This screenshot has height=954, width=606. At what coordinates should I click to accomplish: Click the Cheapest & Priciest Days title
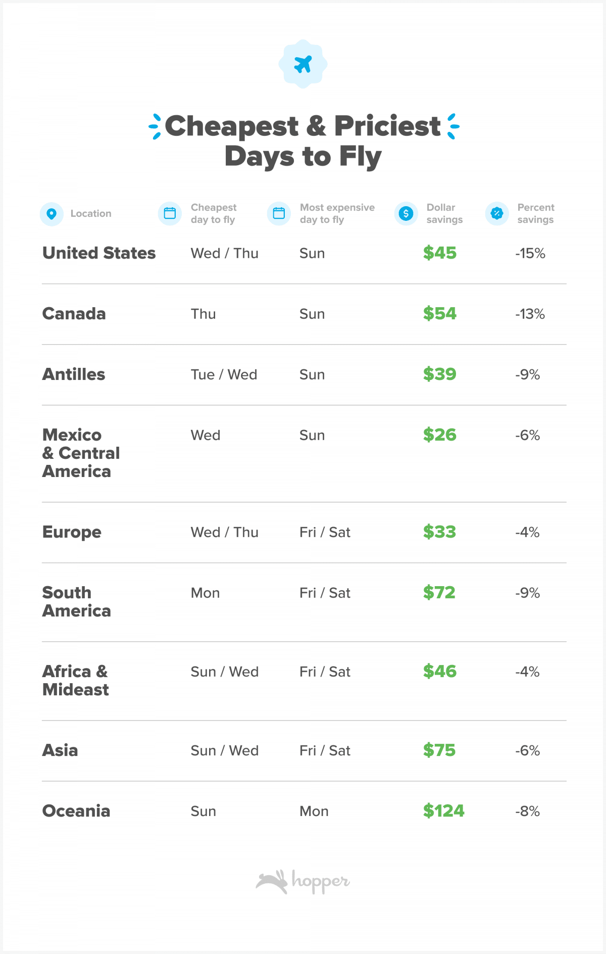[303, 140]
